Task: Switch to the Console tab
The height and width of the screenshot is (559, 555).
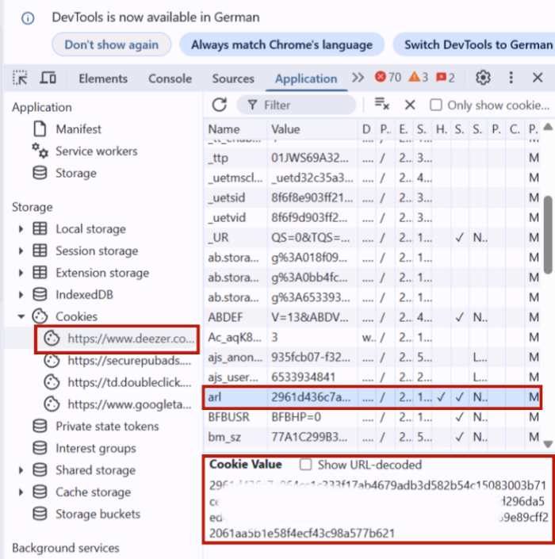Action: tap(170, 78)
